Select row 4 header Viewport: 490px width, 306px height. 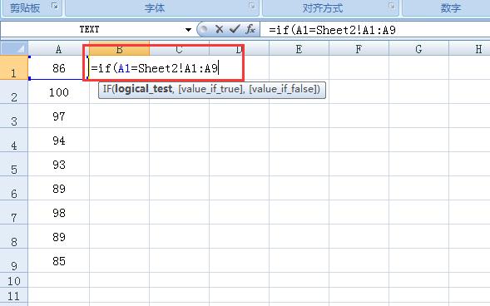click(x=14, y=140)
